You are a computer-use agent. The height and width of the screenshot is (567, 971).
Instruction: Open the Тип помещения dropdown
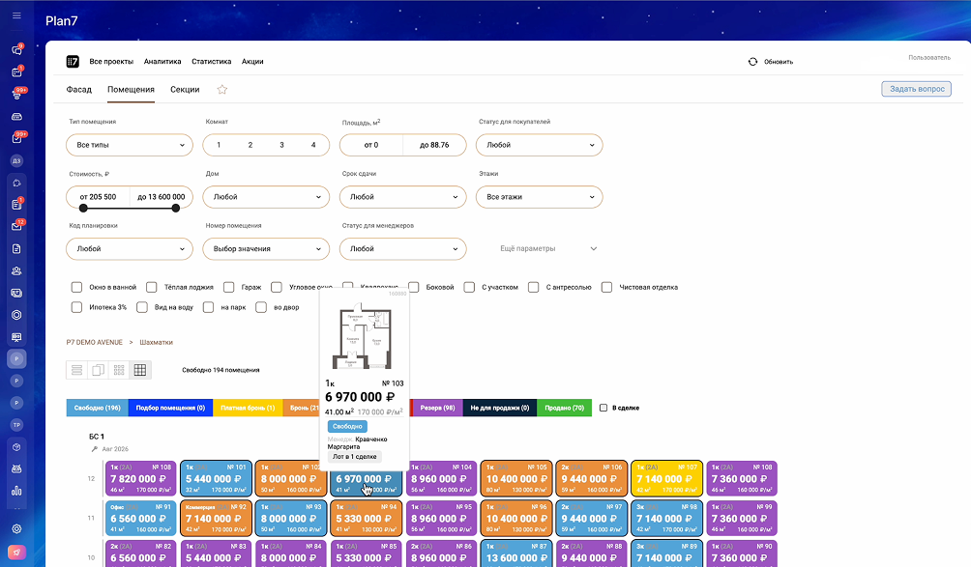coord(130,145)
